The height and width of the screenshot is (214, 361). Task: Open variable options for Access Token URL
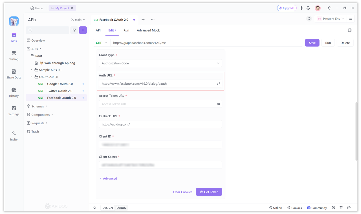coord(219,104)
